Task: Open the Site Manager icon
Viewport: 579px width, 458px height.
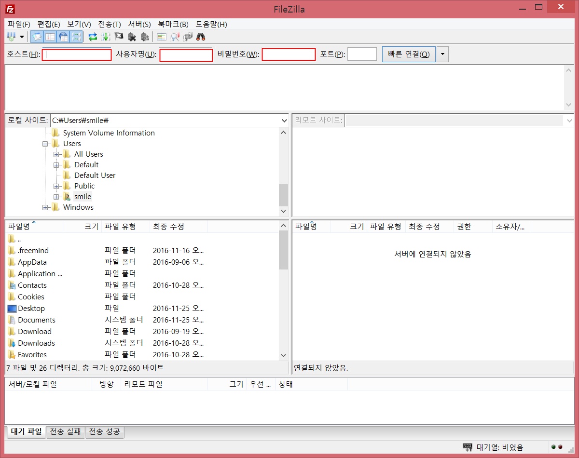Action: pyautogui.click(x=11, y=37)
